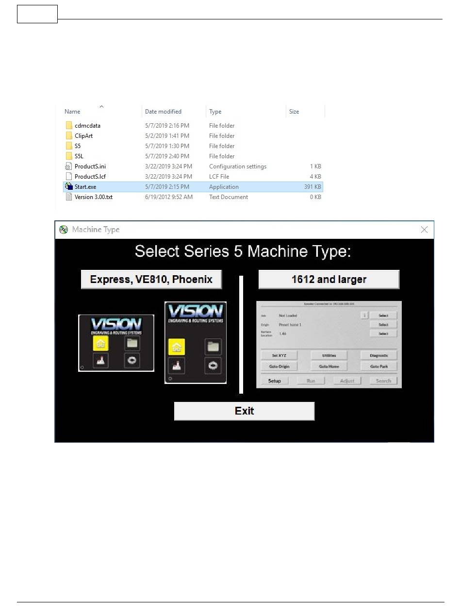461x615 pixels.
Task: Close the Machine Type dialog
Action: [x=424, y=230]
